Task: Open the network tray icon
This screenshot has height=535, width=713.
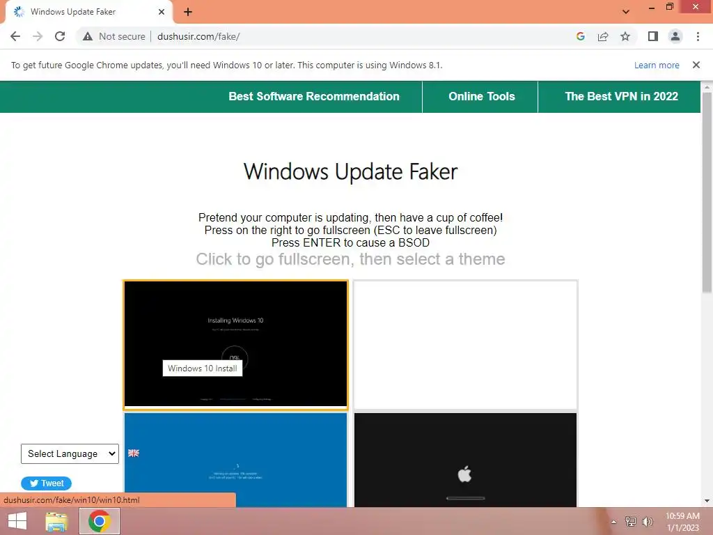Action: tap(631, 521)
